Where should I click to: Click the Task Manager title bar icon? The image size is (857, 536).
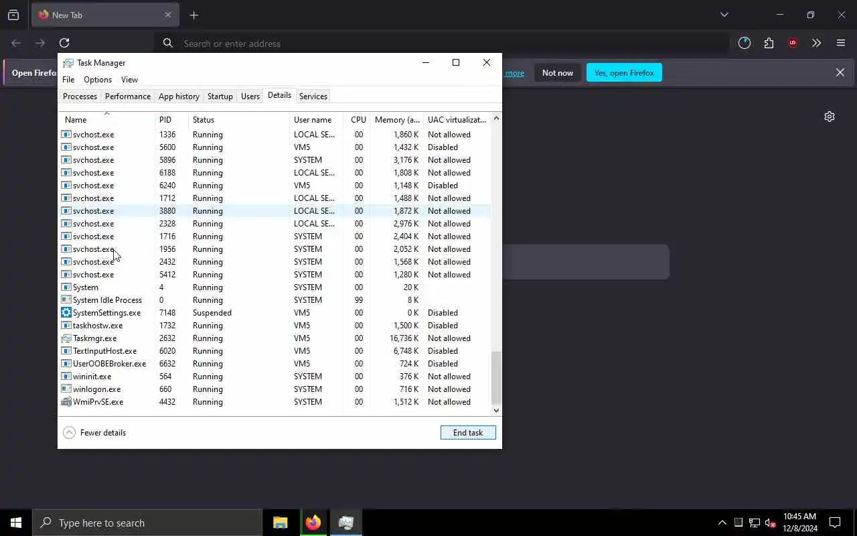coord(68,62)
